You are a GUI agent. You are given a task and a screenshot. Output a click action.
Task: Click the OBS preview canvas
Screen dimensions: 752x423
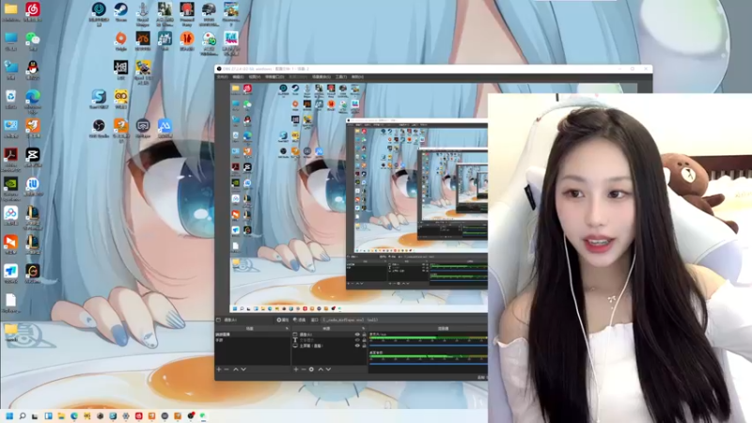click(x=359, y=198)
